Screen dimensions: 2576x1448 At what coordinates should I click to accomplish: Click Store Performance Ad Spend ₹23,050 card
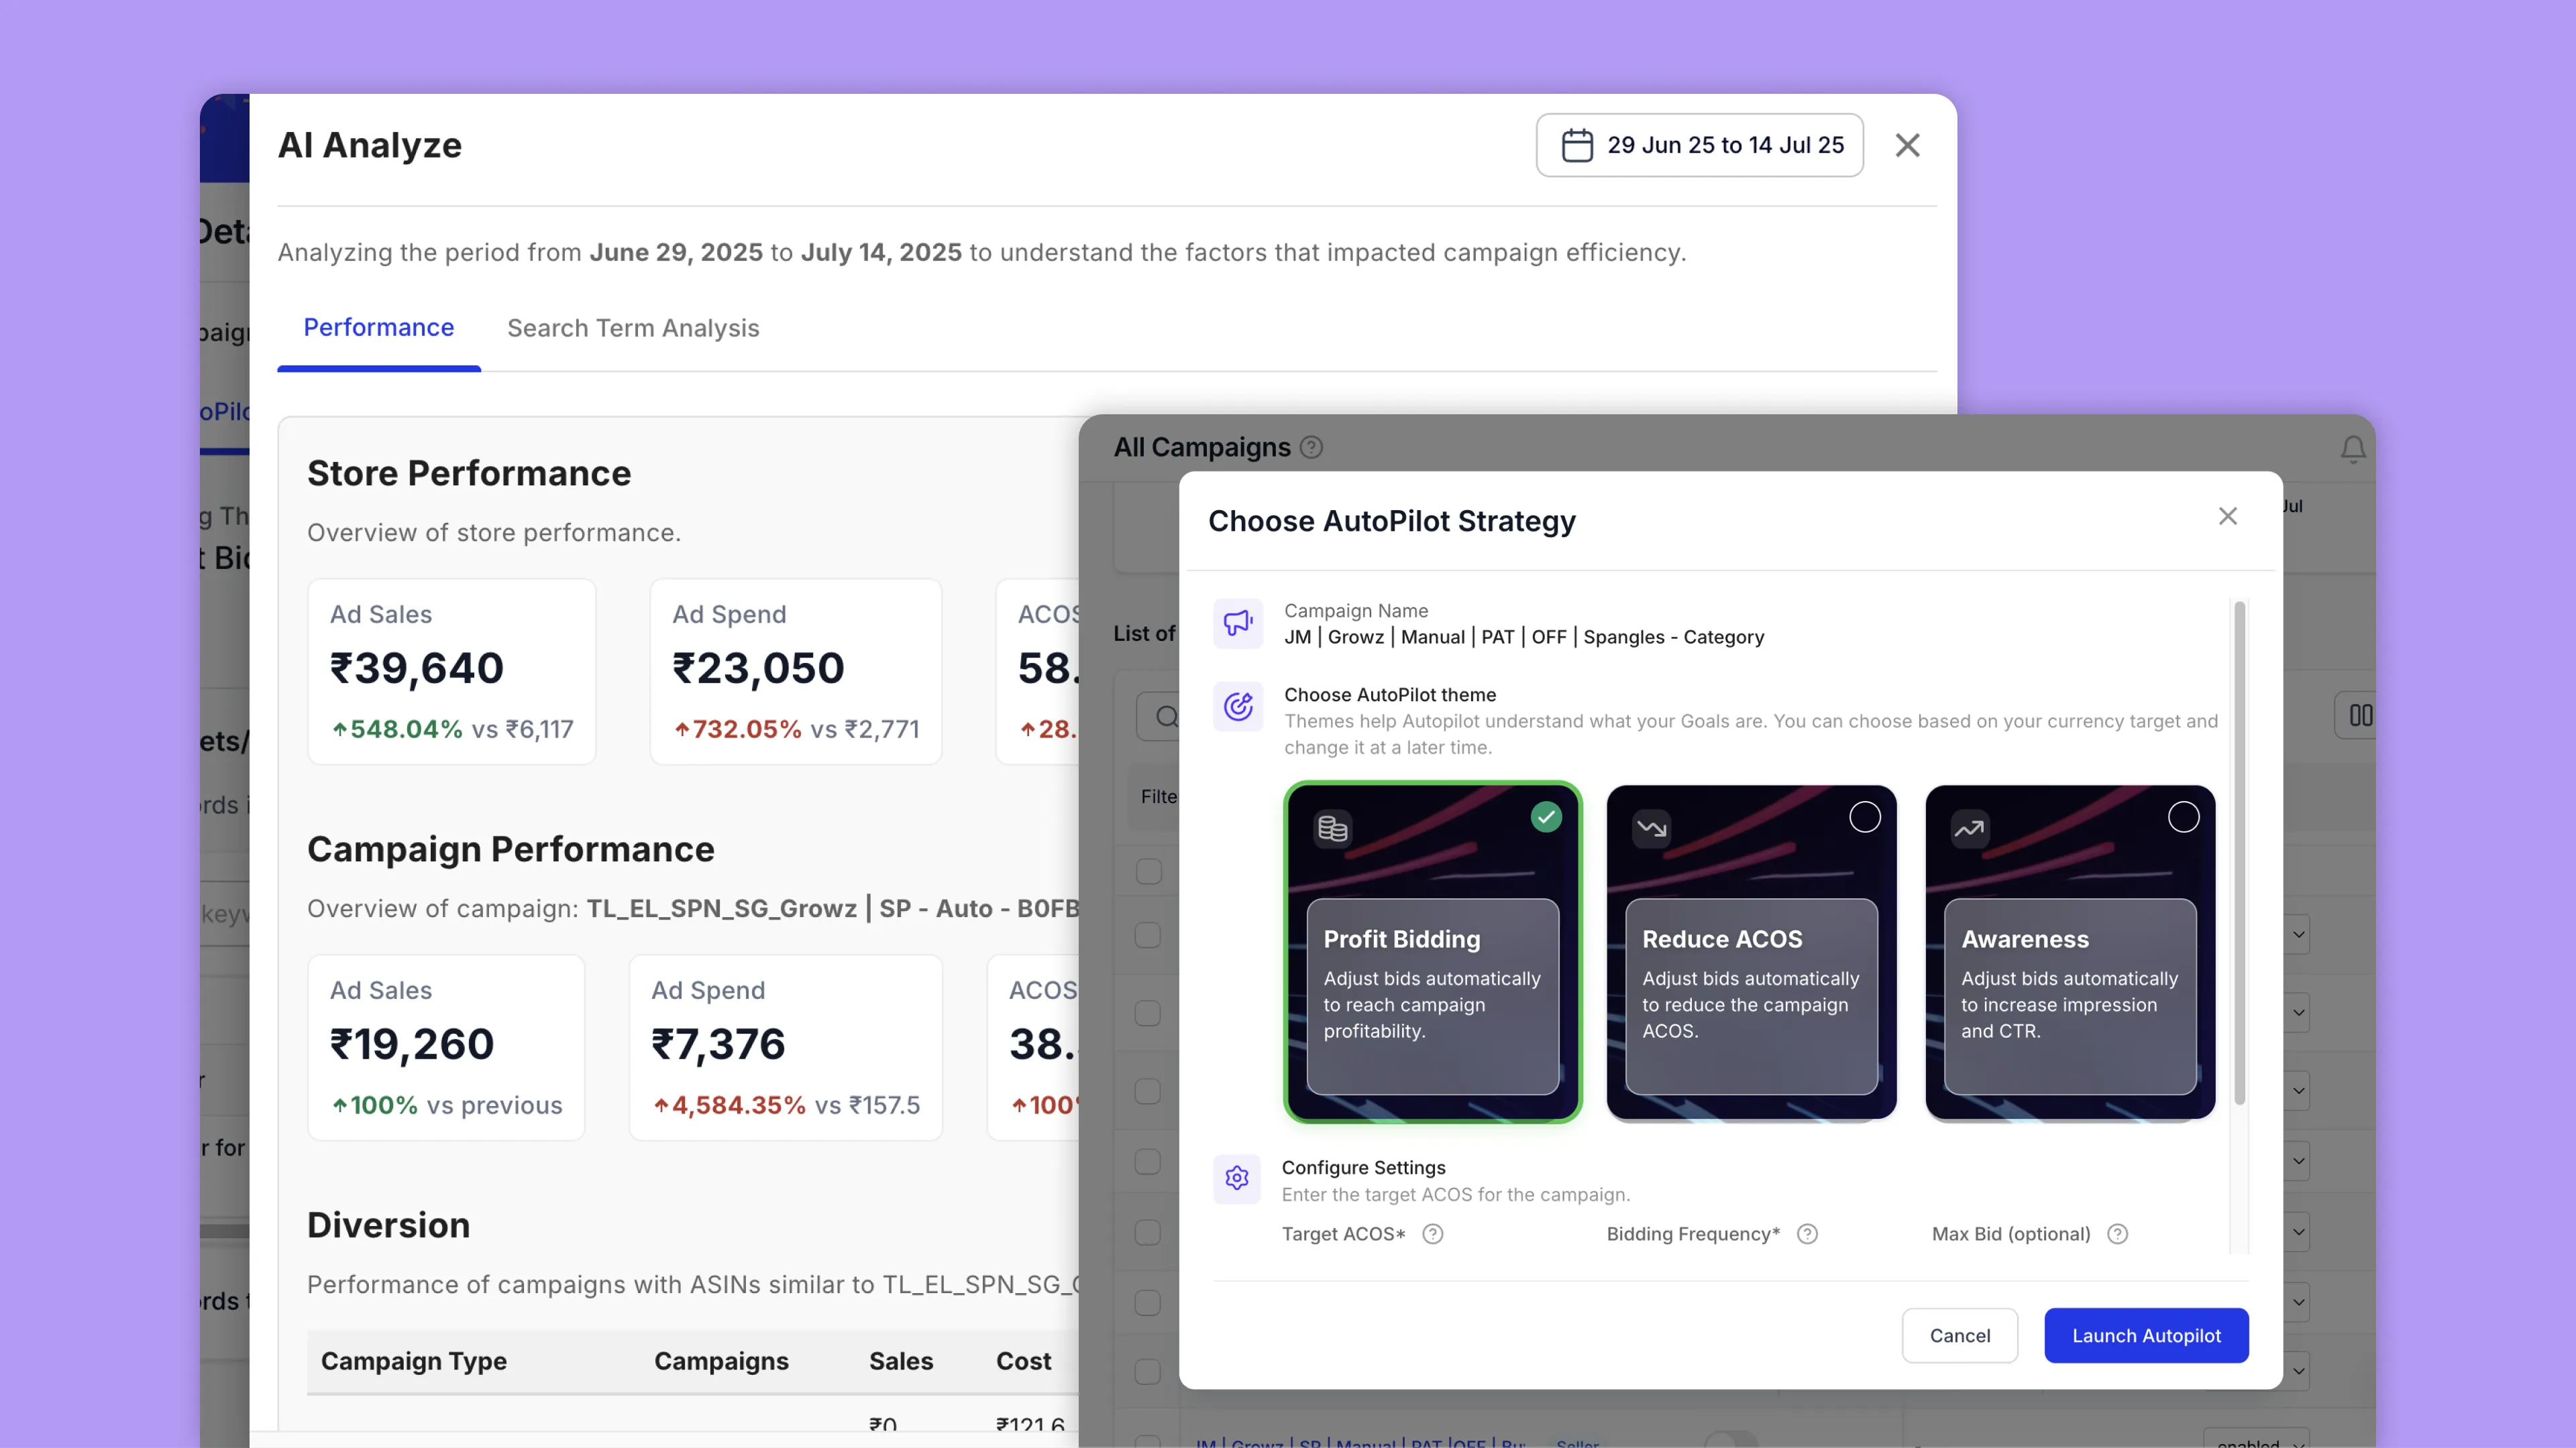click(x=796, y=672)
